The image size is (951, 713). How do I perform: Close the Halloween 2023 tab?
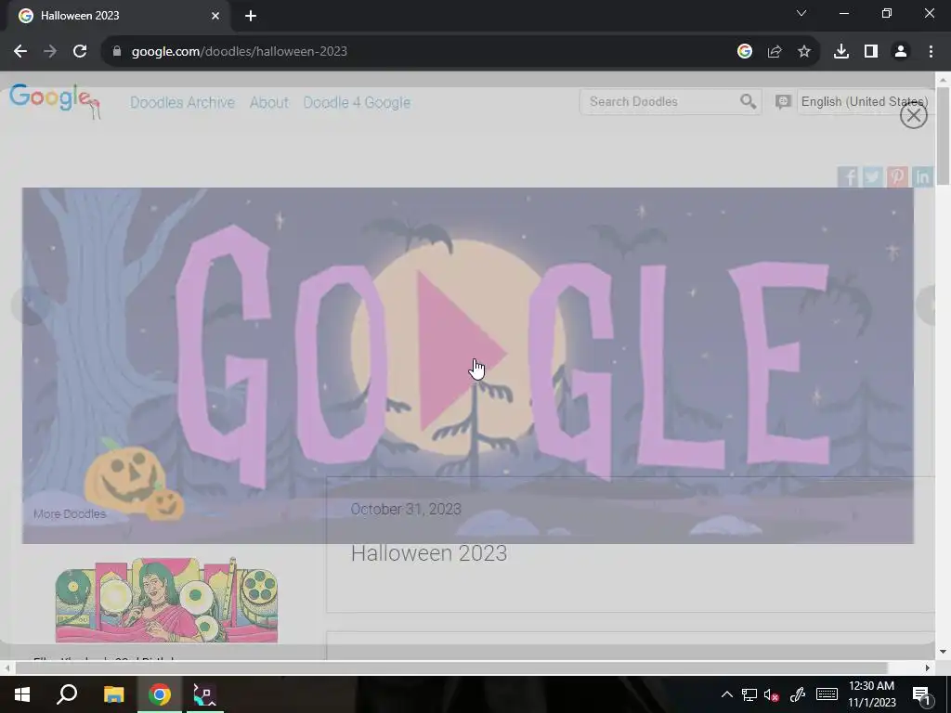215,16
